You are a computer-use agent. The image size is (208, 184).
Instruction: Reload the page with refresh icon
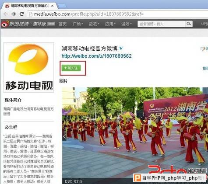click(x=22, y=14)
